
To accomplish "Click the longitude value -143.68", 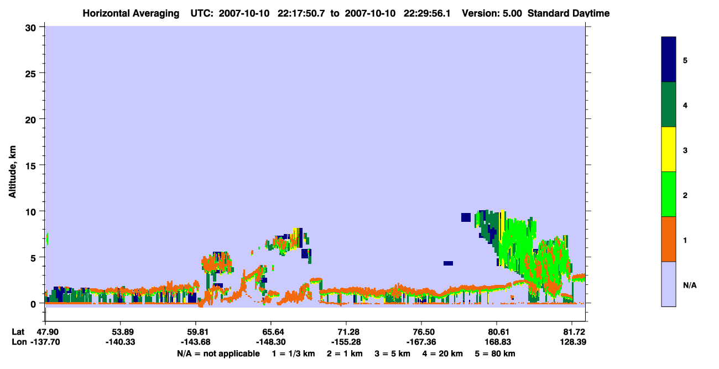I will (x=196, y=342).
